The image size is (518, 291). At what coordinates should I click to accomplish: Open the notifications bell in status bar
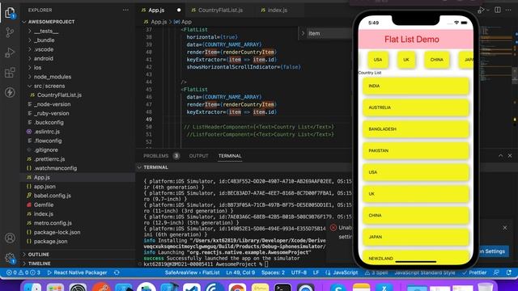tap(509, 272)
